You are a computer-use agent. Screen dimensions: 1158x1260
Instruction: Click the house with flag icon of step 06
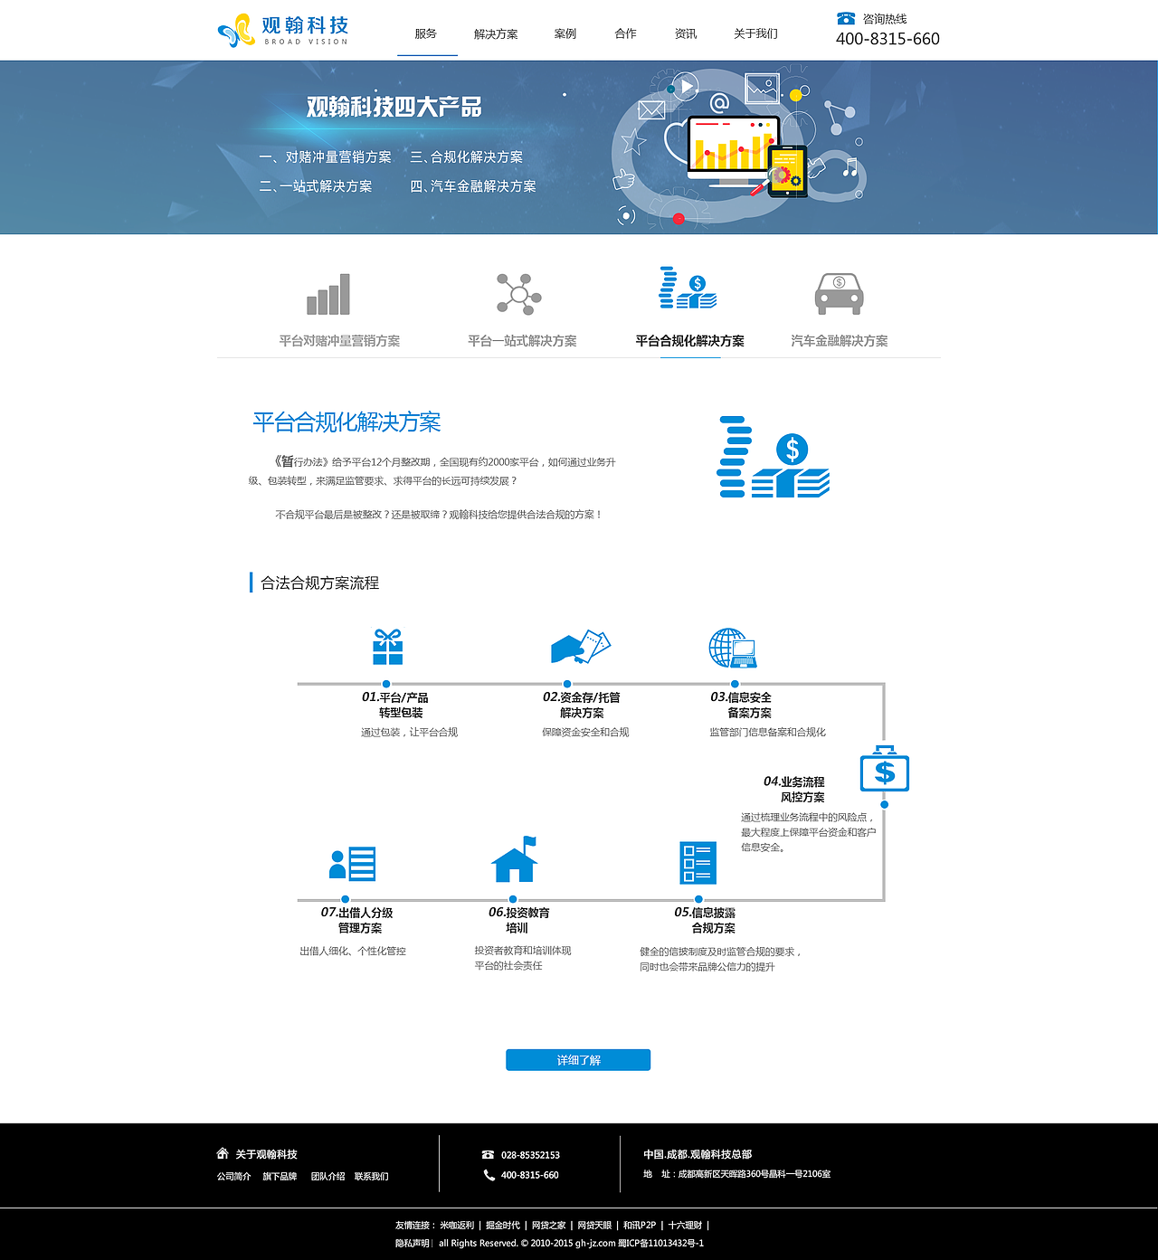point(514,859)
